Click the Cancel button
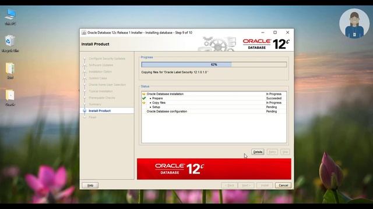This screenshot has height=209, width=373. (283, 185)
